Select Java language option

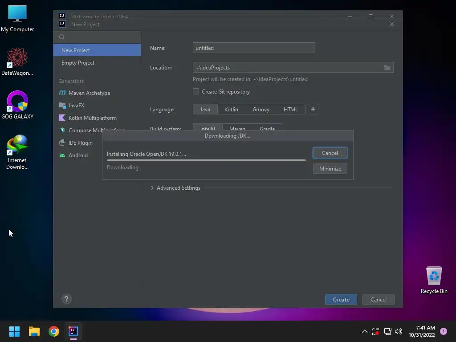pyautogui.click(x=205, y=110)
